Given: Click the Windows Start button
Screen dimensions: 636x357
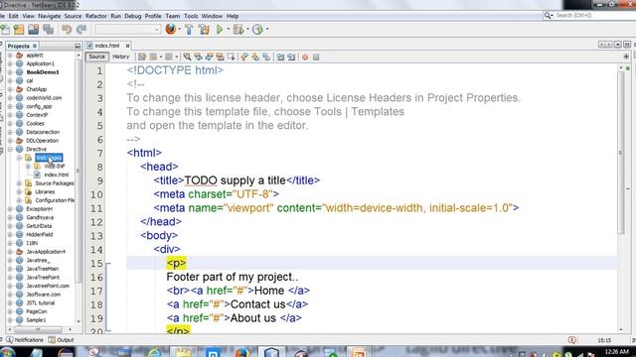Looking at the screenshot, I should 7,352.
